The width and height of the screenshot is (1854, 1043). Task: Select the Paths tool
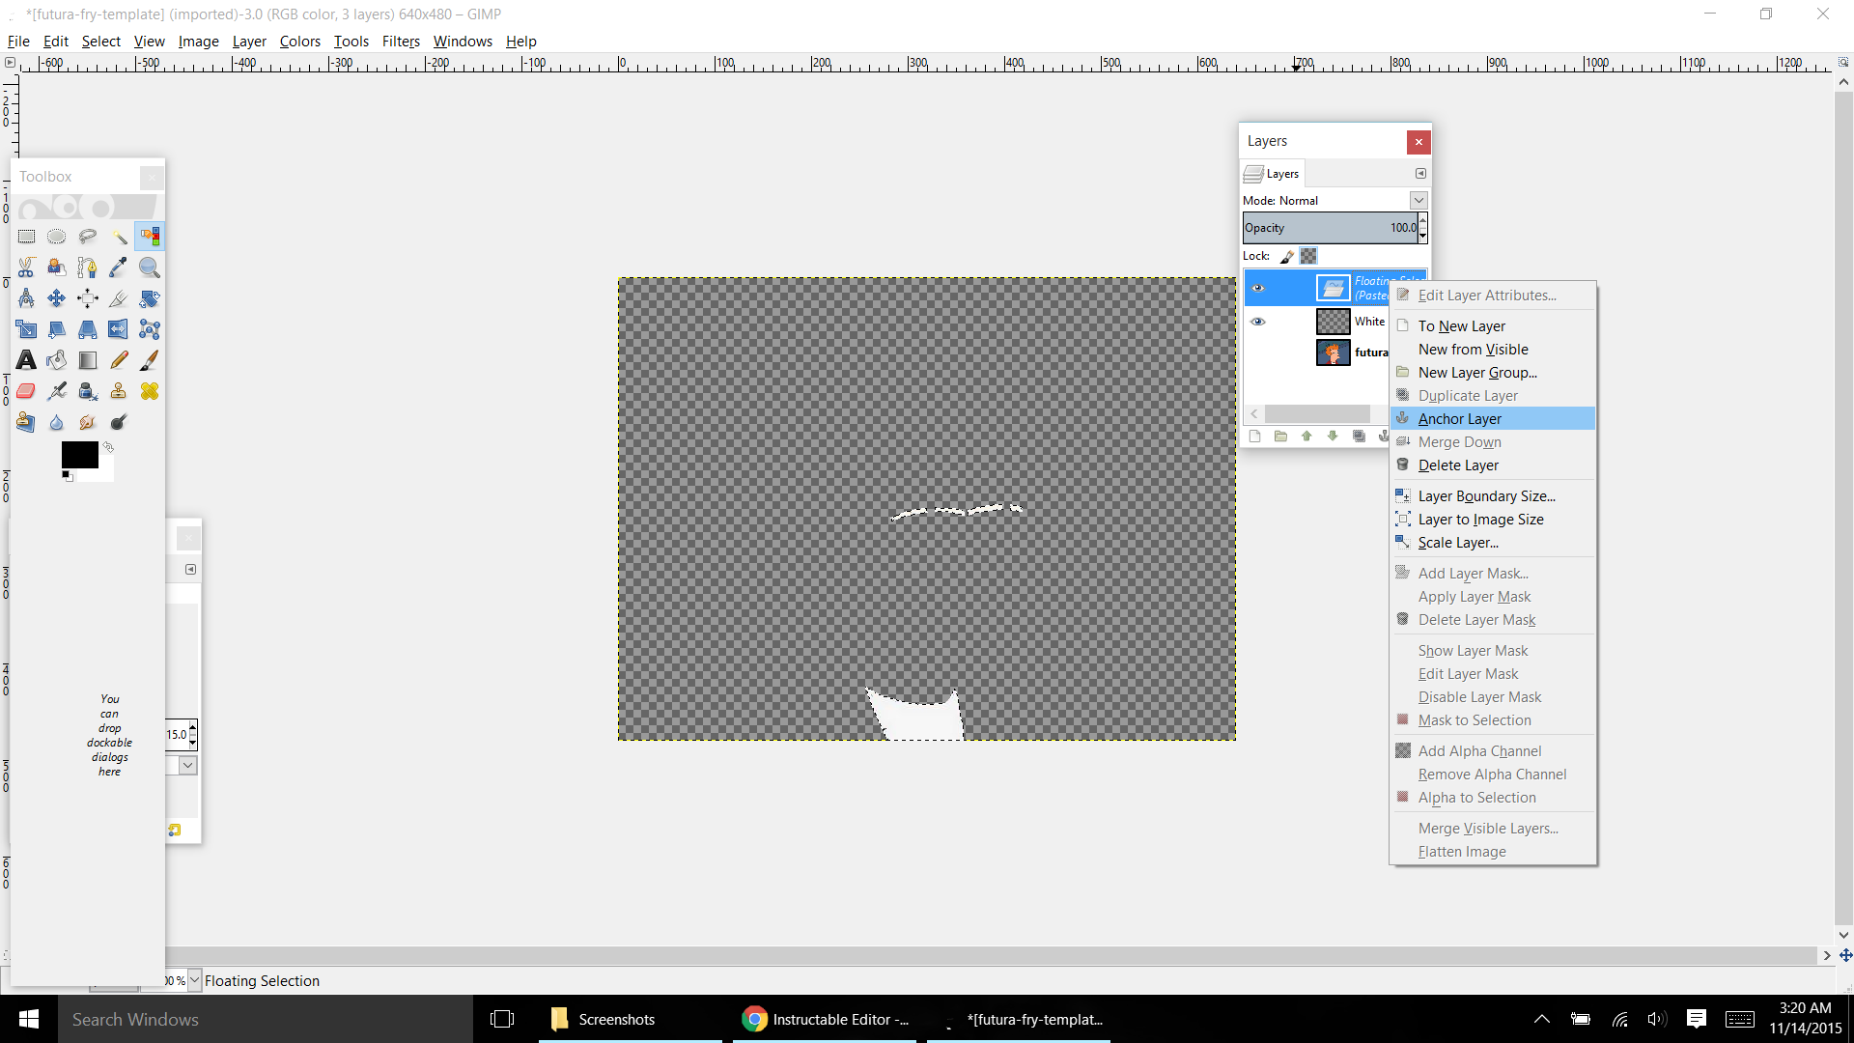[88, 268]
